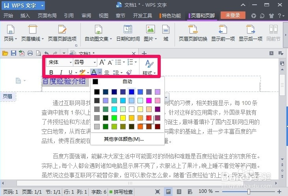Image resolution: width=288 pixels, height=196 pixels.
Task: Expand numbered list dropdown in mini toolbar
Action: point(136,62)
